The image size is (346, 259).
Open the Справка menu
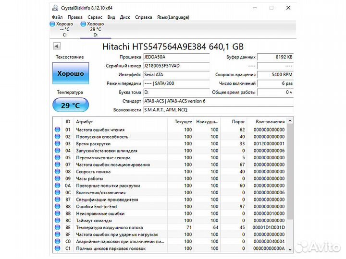(143, 17)
